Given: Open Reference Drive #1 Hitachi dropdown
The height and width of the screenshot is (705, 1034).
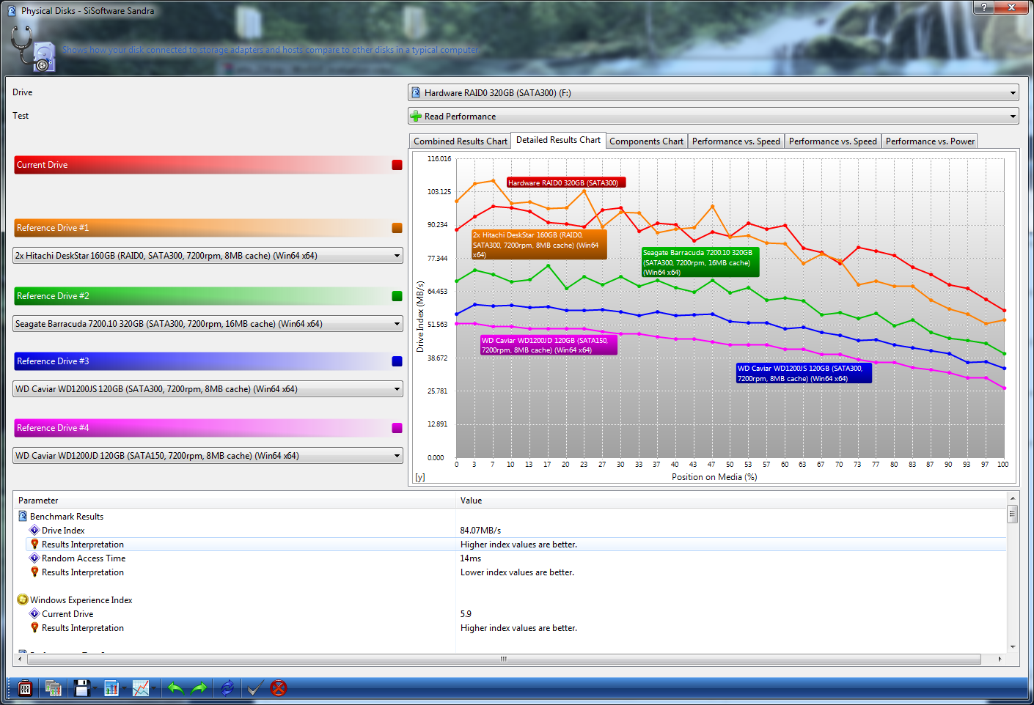Looking at the screenshot, I should (x=208, y=256).
